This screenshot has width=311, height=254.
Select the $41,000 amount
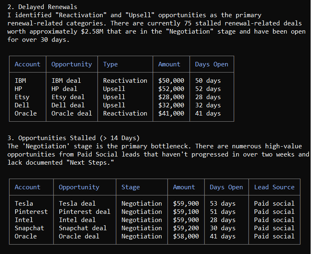pyautogui.click(x=171, y=113)
